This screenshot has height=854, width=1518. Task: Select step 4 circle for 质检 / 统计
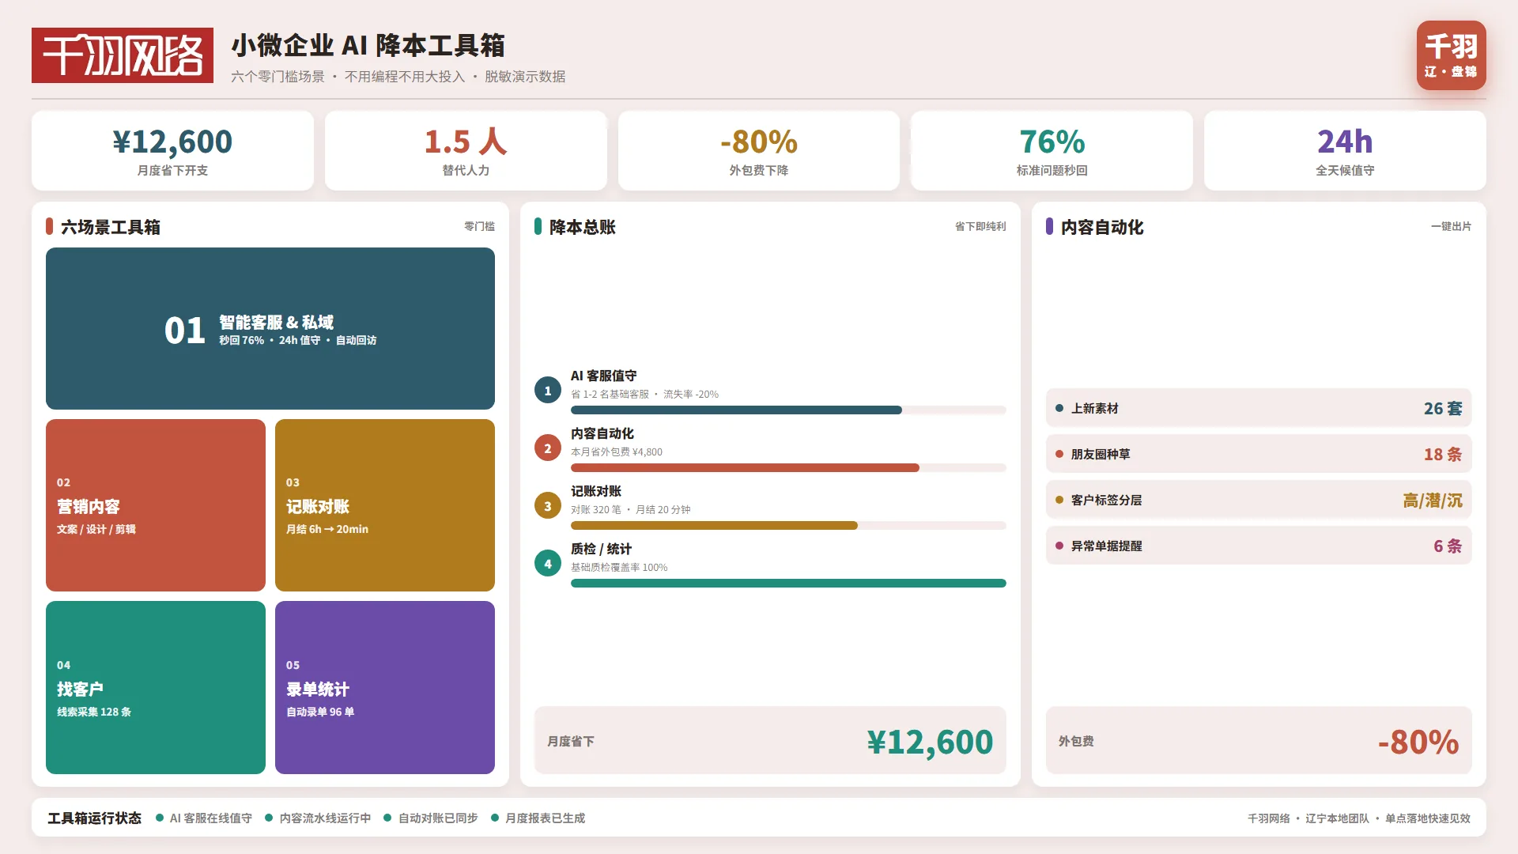click(x=548, y=564)
